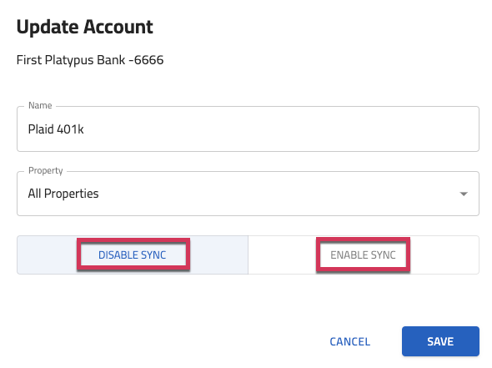The image size is (492, 368).
Task: Click the Update Account heading
Action: [85, 27]
